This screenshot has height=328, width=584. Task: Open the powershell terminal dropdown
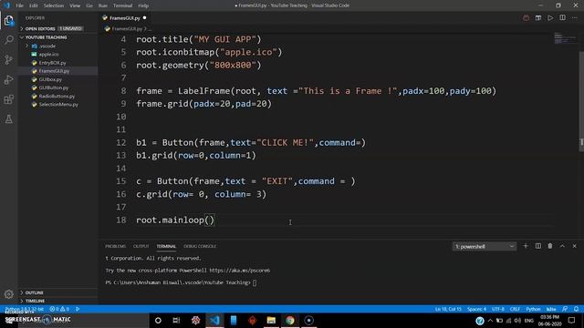[x=485, y=246]
